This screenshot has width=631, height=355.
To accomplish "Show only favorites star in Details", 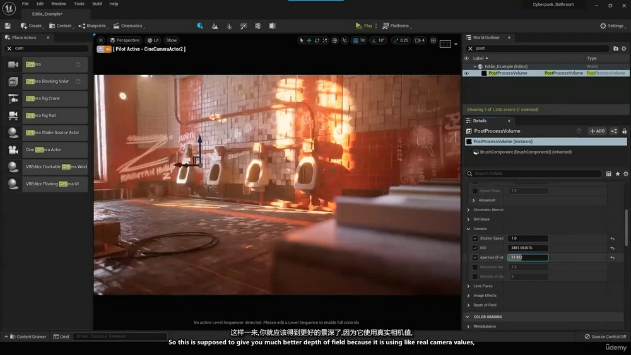I will (617, 173).
